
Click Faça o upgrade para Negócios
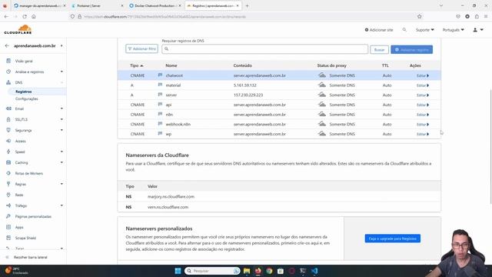coord(393,239)
